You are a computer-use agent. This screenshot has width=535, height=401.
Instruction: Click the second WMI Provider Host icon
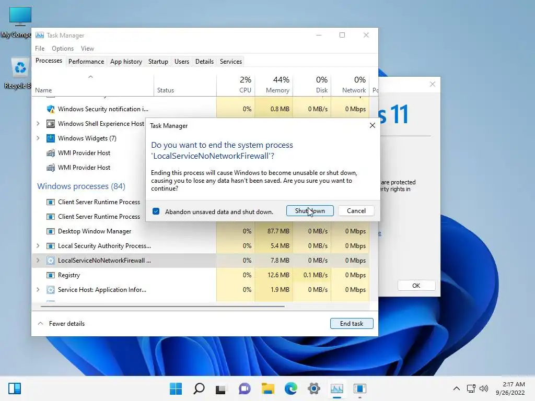point(51,168)
